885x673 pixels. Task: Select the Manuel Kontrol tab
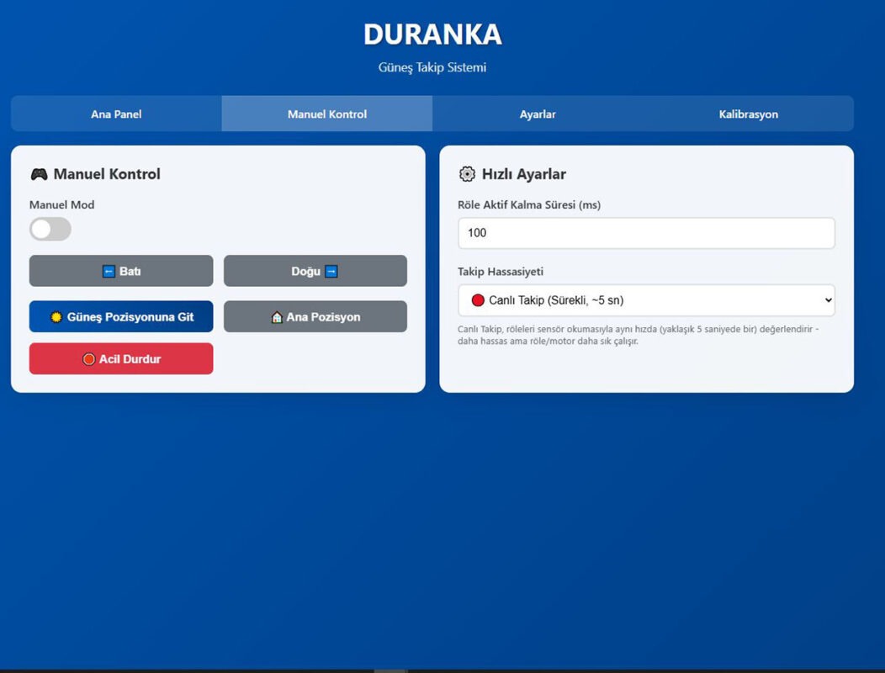pyautogui.click(x=327, y=114)
